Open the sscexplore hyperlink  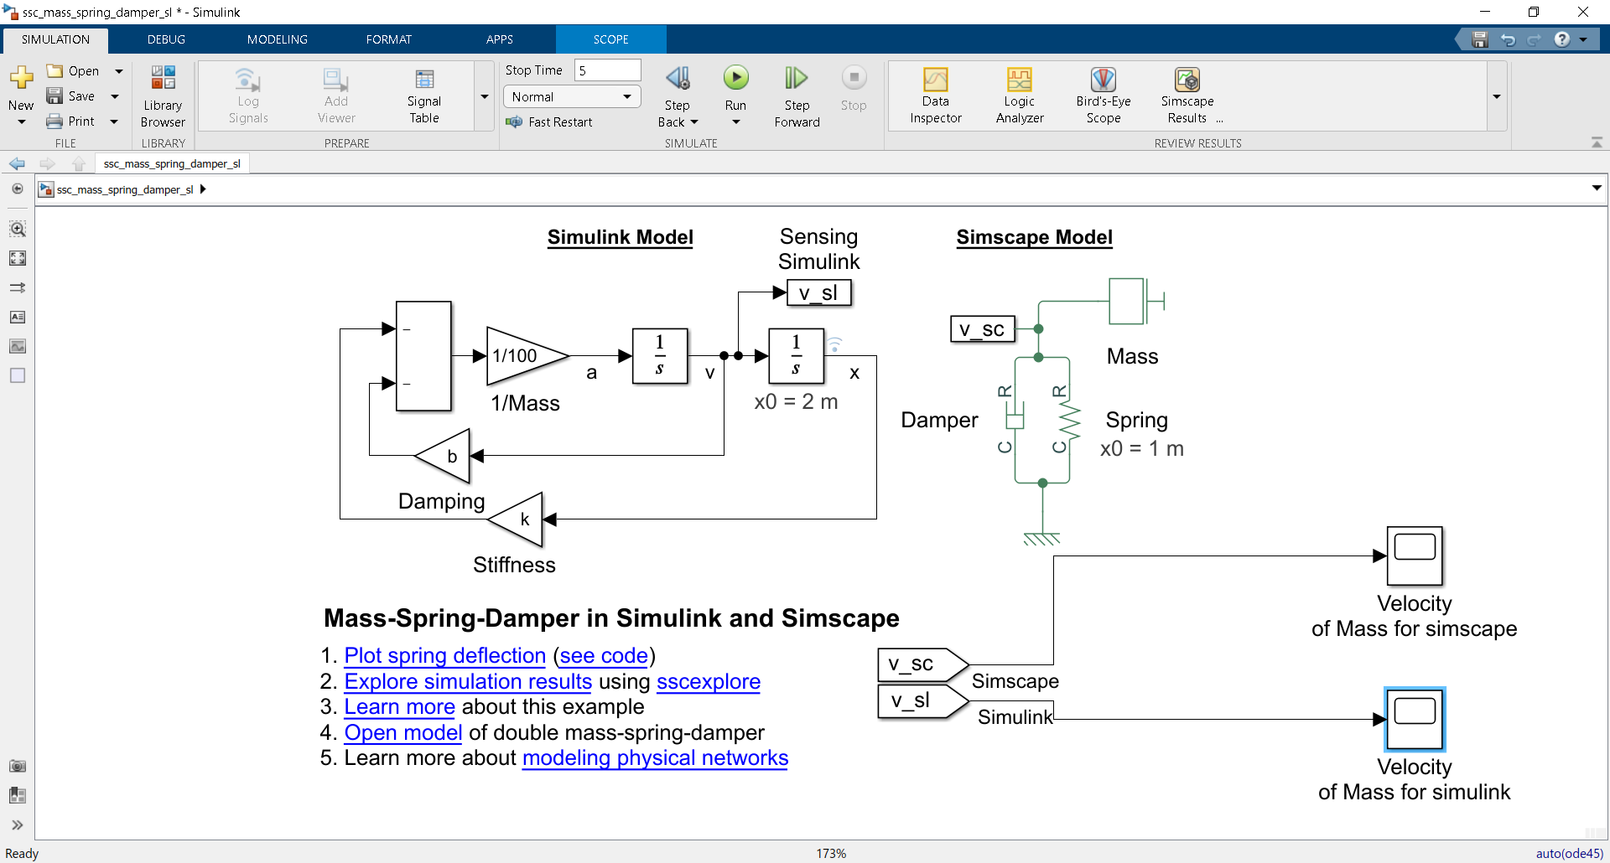coord(709,682)
